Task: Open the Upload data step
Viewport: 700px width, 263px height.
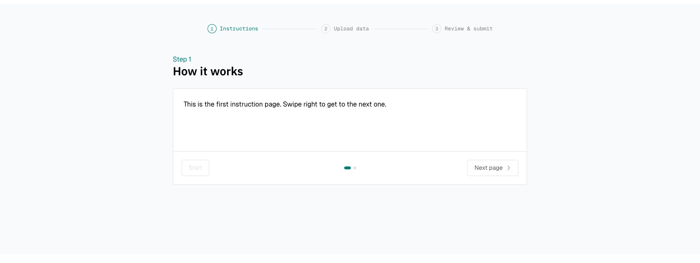Action: coord(345,29)
